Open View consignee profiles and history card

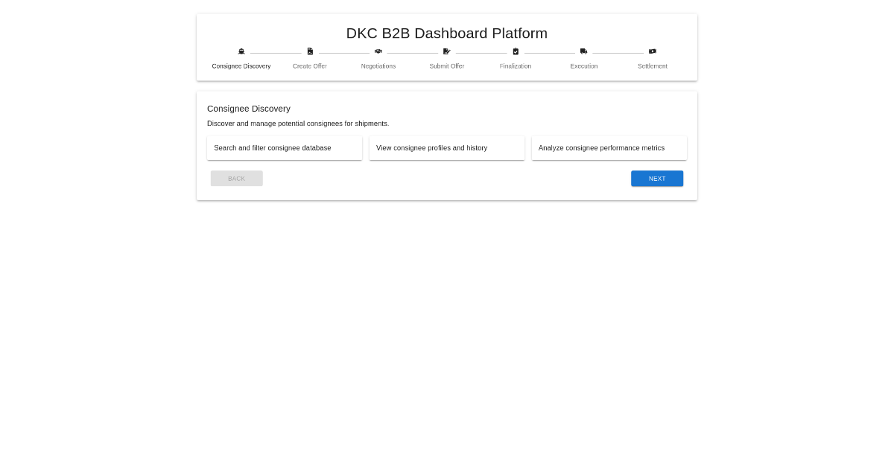[x=447, y=148]
